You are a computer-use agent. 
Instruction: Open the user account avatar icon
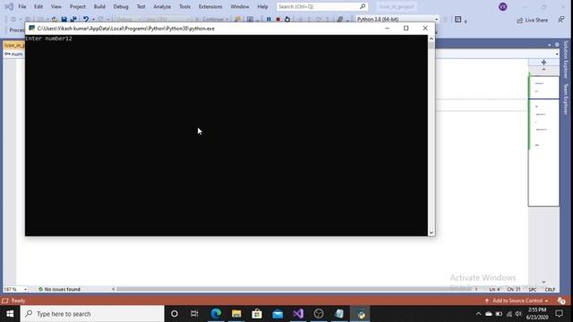[503, 6]
